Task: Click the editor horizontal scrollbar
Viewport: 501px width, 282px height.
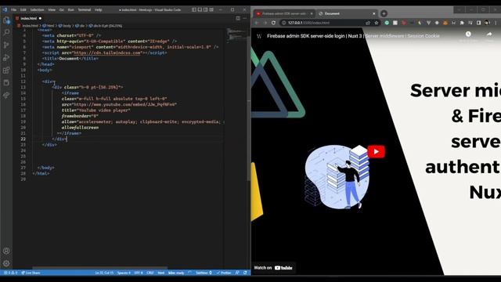Action: tap(99, 268)
